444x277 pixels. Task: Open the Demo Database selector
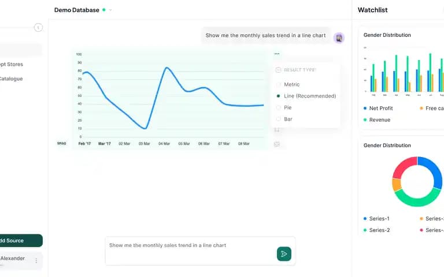[77, 10]
